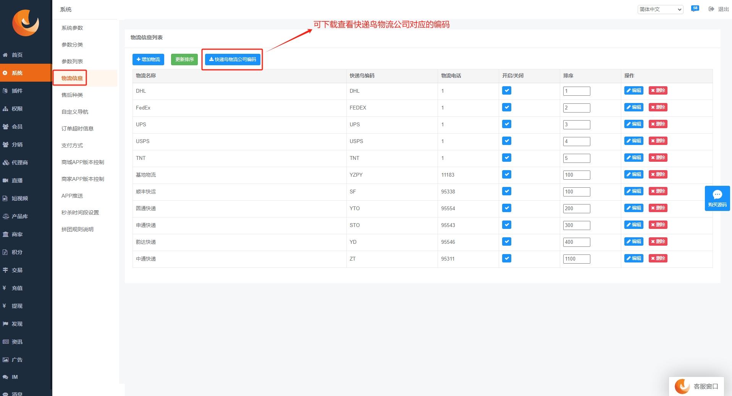Open the 广告 ads sidebar item
This screenshot has height=396, width=732.
pos(26,360)
